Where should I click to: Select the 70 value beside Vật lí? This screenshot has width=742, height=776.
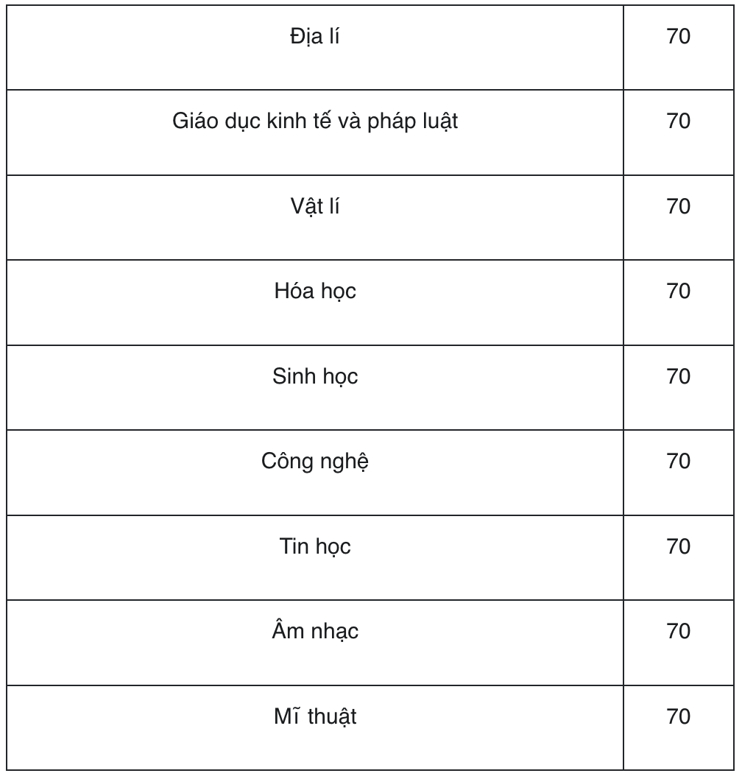point(678,206)
